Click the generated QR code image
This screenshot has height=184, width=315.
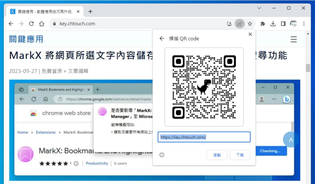point(204,87)
